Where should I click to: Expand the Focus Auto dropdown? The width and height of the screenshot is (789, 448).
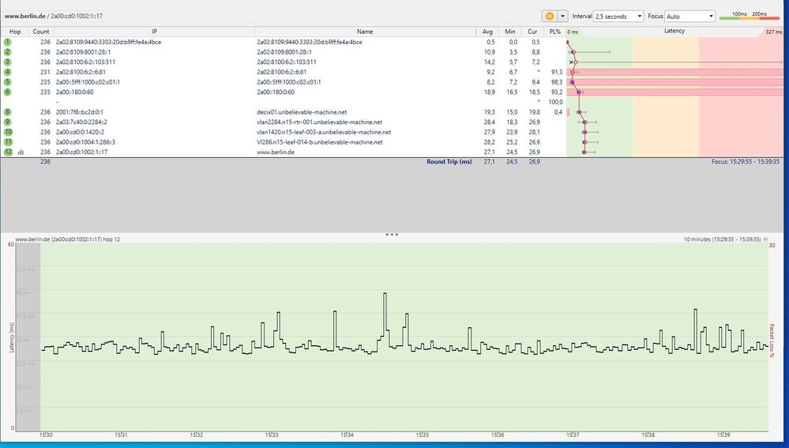tap(690, 16)
